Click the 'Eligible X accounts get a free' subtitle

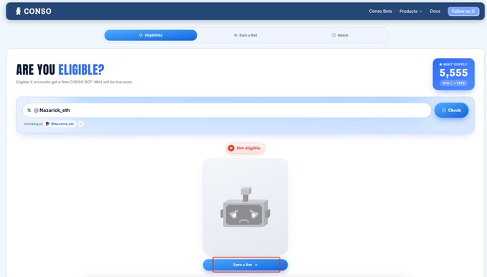click(x=75, y=82)
